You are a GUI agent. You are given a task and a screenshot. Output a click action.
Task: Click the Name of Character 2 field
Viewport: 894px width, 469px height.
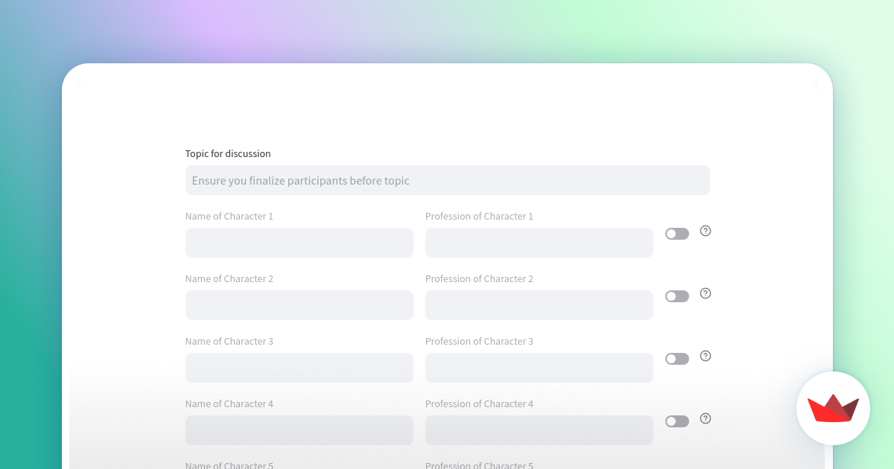tap(299, 305)
